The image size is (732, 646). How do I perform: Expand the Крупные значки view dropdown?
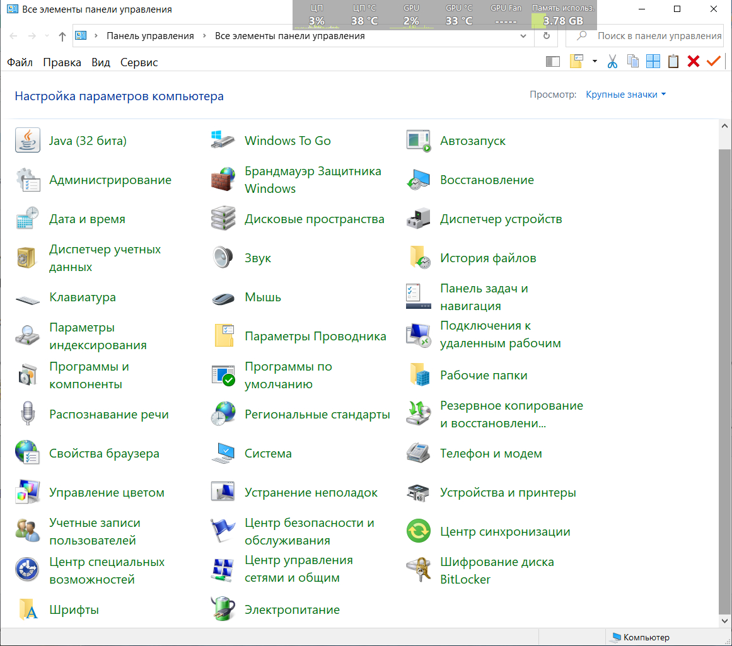pyautogui.click(x=625, y=95)
